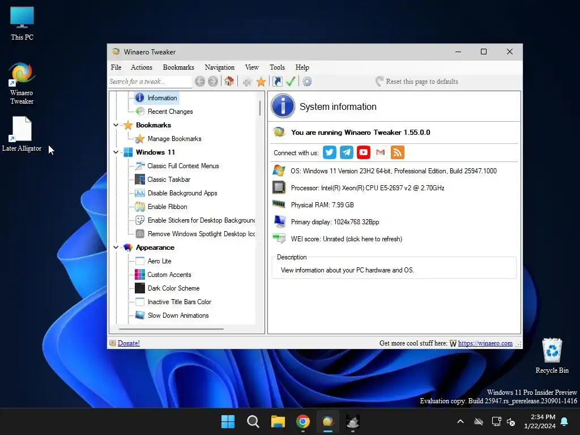This screenshot has height=435, width=580.
Task: Open the Actions menu
Action: (x=142, y=67)
